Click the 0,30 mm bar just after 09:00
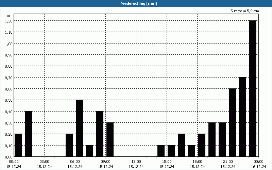272x170 pixels. 110,139
